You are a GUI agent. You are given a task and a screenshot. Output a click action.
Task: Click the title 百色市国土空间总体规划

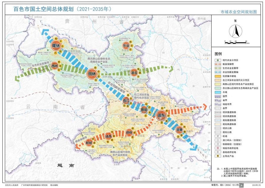point(44,9)
